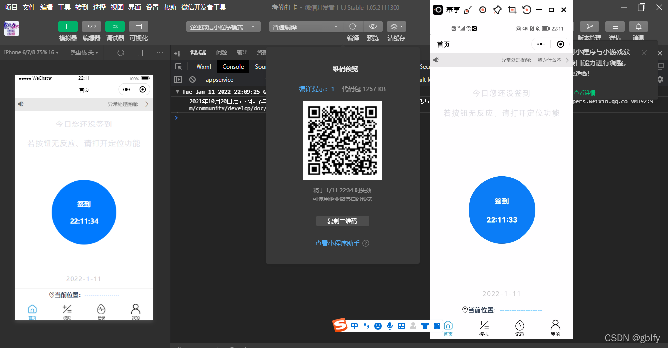668x348 pixels.
Task: Click the 复制二维码 button
Action: [342, 221]
